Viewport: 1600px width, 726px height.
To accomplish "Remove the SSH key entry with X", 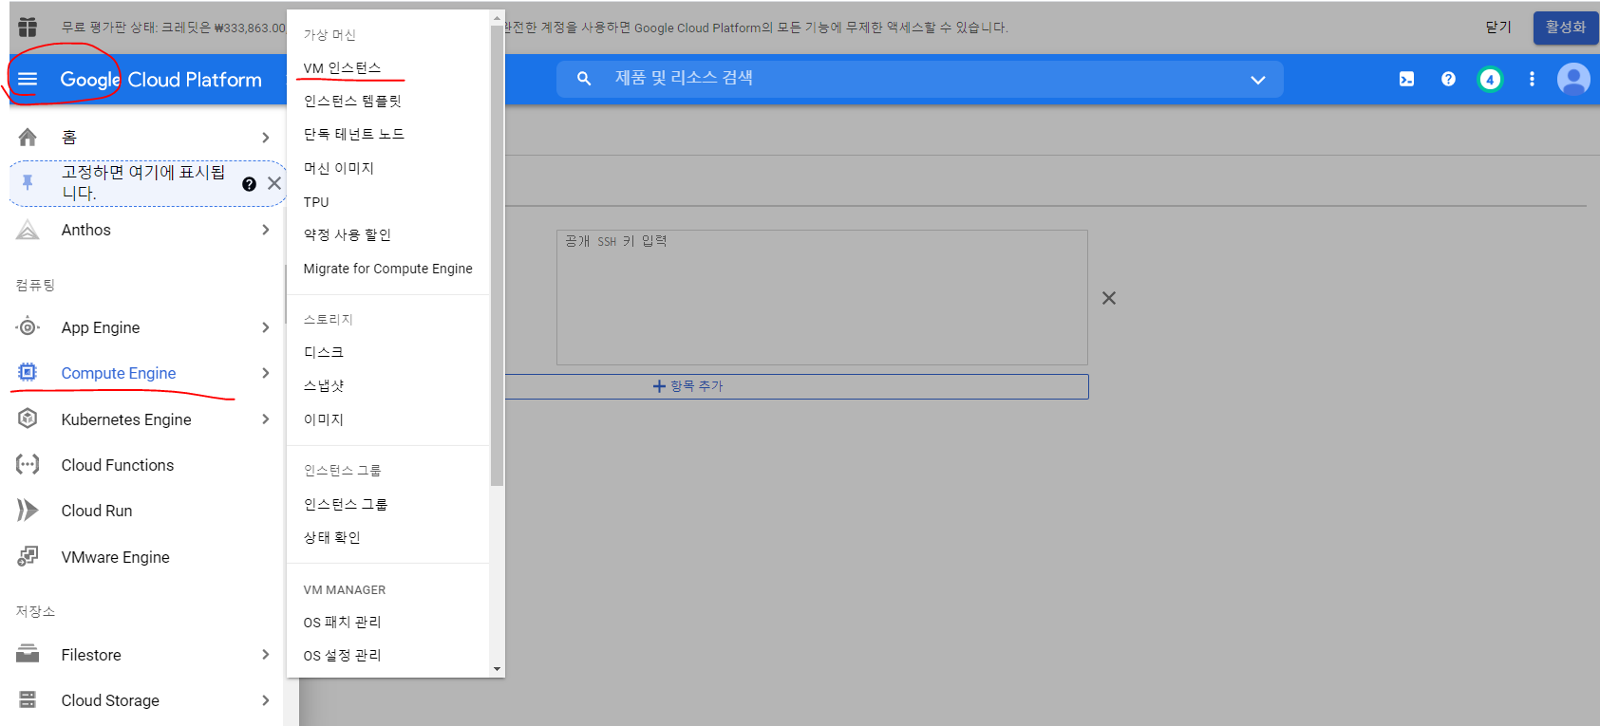I will (x=1109, y=298).
